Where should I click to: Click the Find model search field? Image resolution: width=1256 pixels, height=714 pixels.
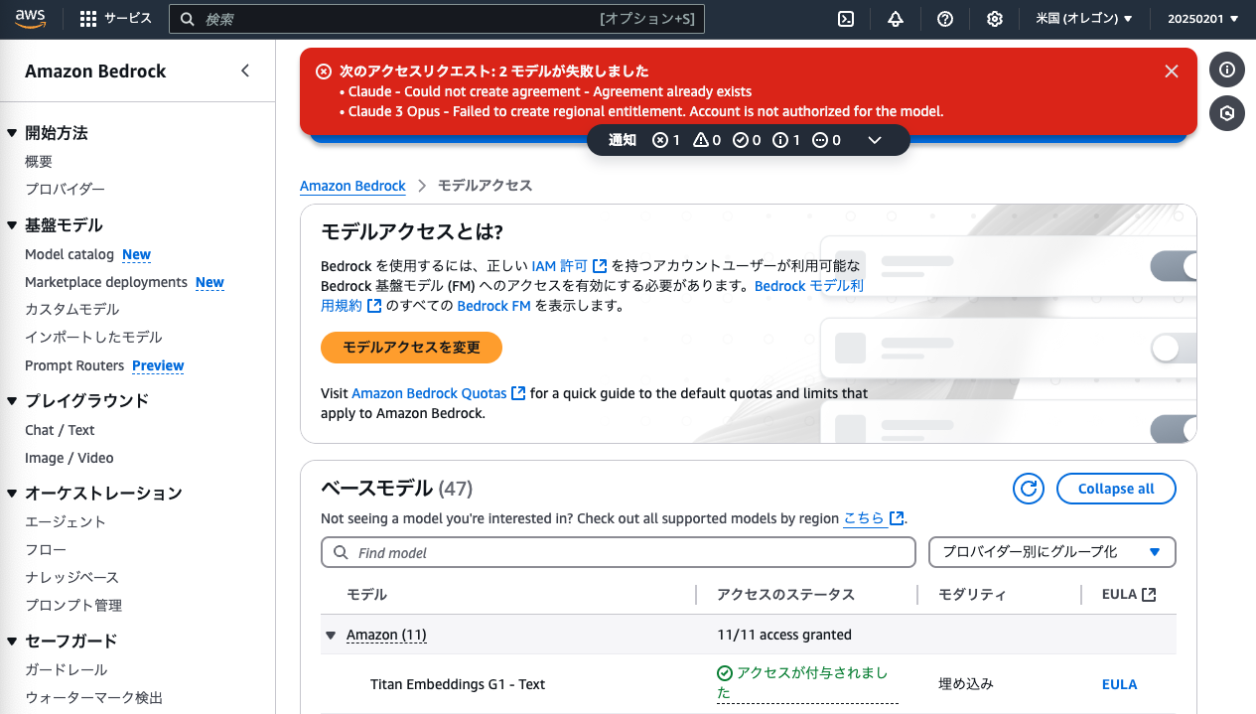[x=618, y=551]
